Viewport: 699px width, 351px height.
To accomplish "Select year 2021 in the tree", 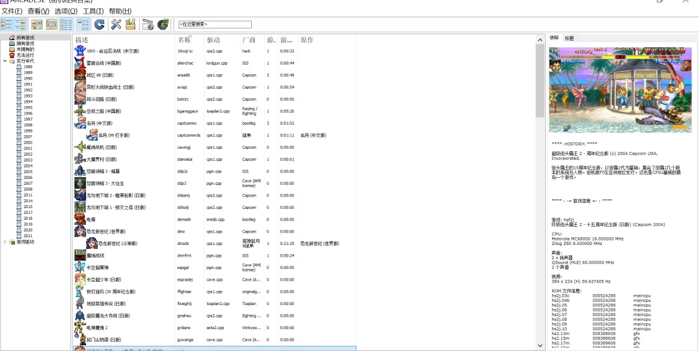I will click(x=27, y=236).
